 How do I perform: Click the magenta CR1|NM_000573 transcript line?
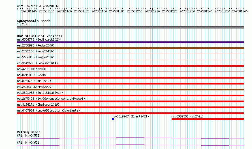click(x=130, y=138)
